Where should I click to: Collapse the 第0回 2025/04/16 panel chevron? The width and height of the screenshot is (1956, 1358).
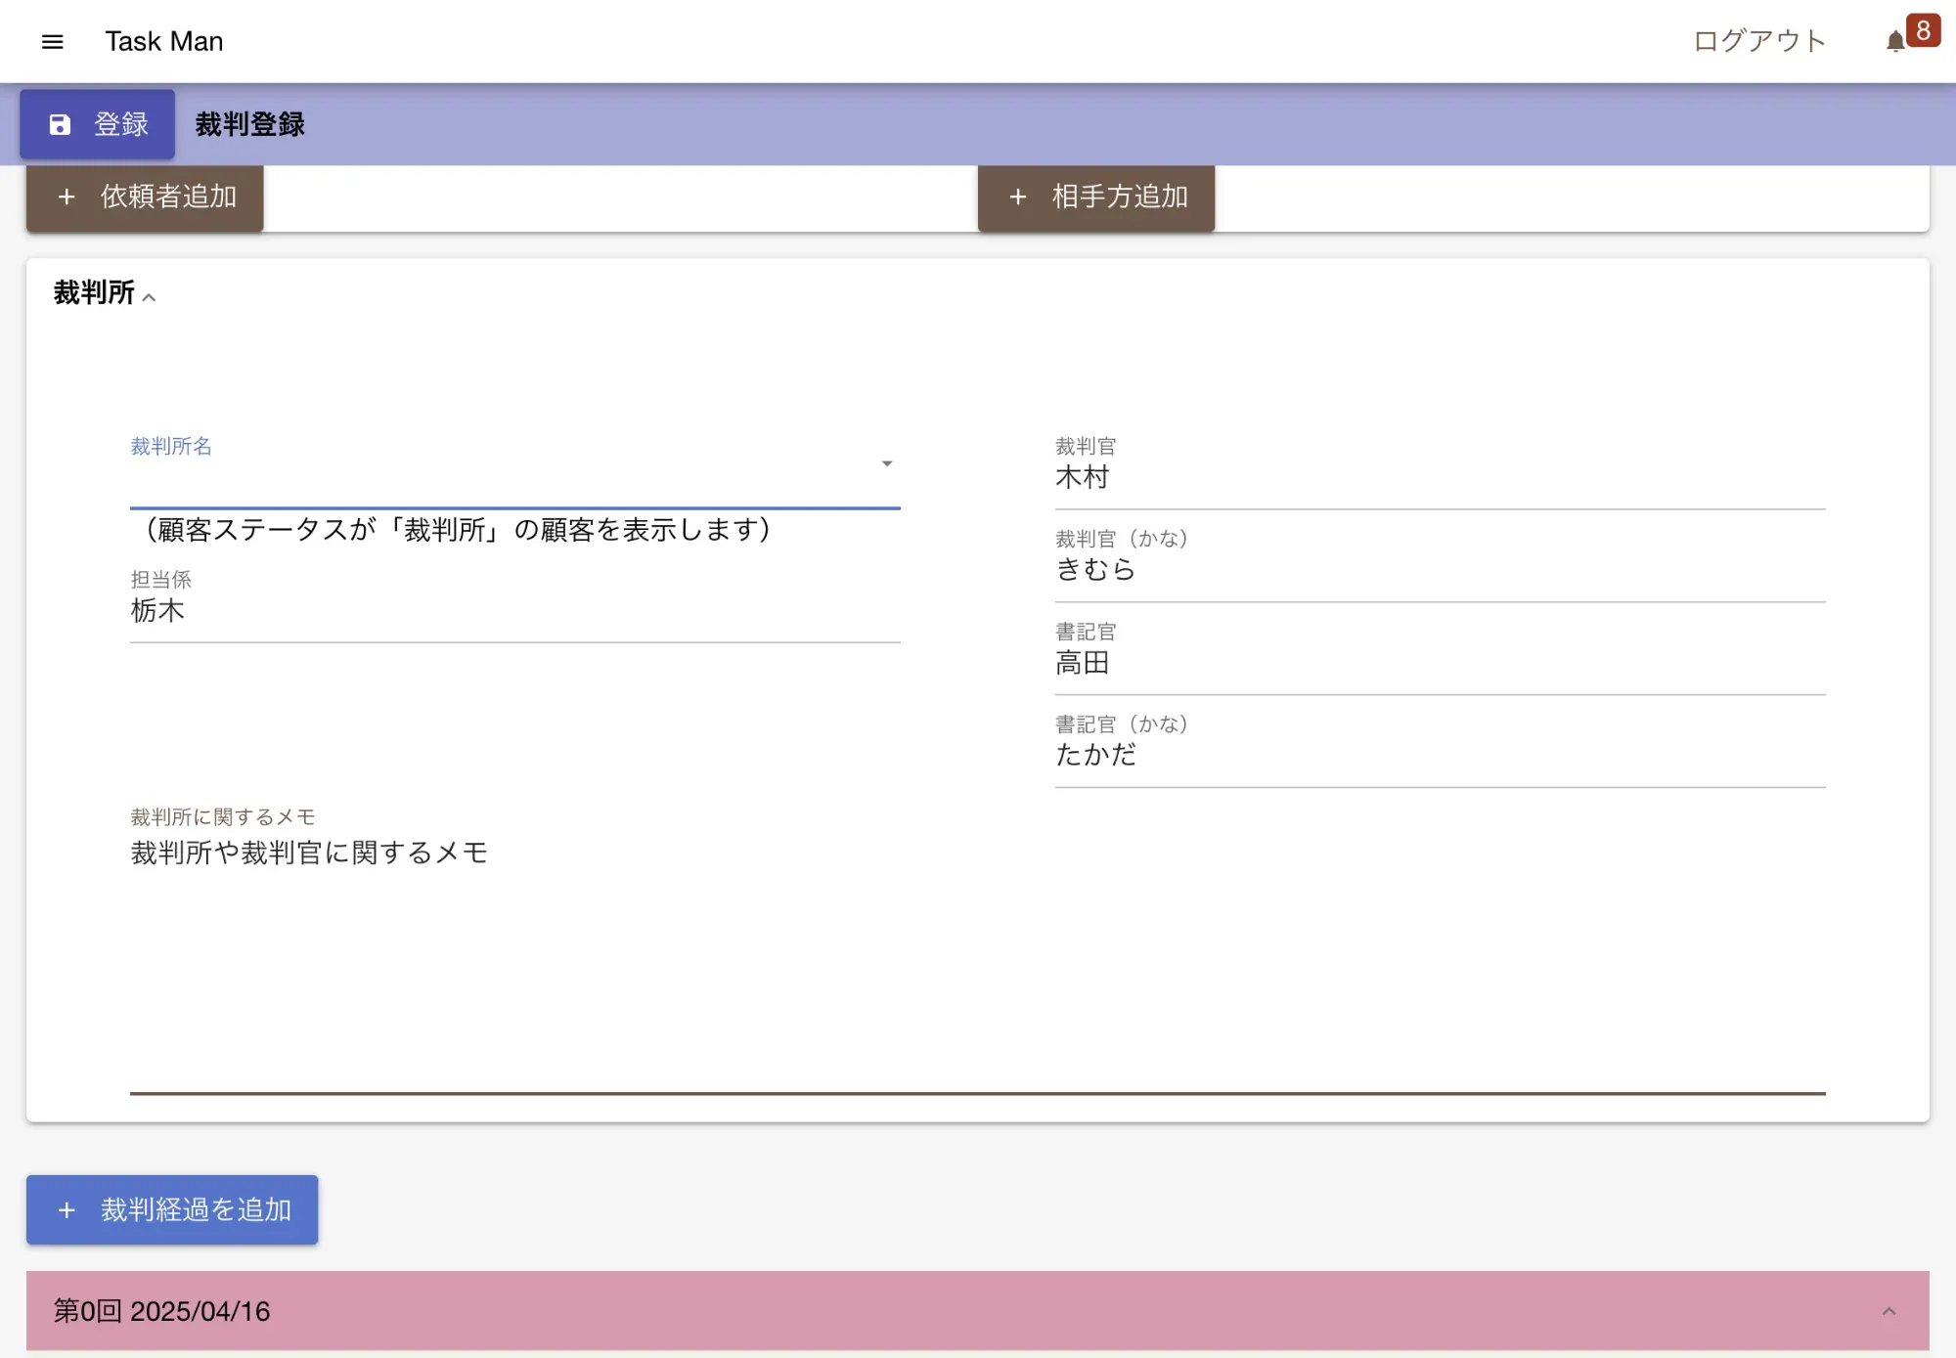pyautogui.click(x=1889, y=1311)
